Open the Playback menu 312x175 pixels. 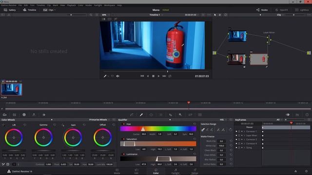[x=71, y=5]
